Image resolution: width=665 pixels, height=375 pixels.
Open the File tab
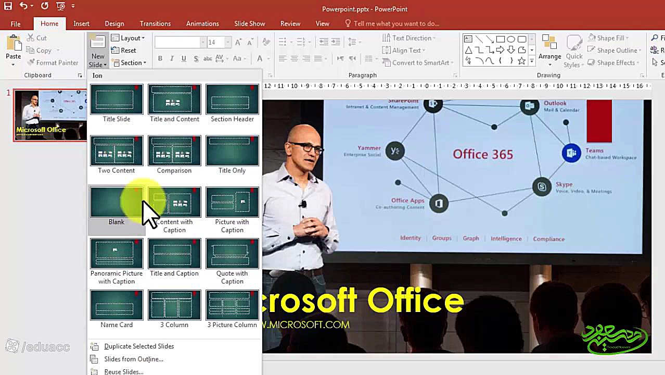pyautogui.click(x=16, y=23)
